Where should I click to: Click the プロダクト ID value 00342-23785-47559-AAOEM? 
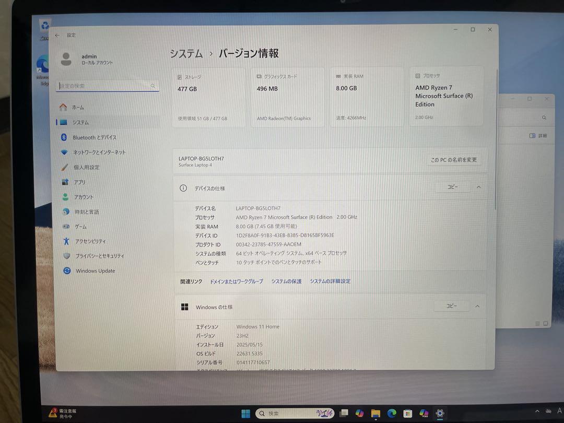point(268,244)
